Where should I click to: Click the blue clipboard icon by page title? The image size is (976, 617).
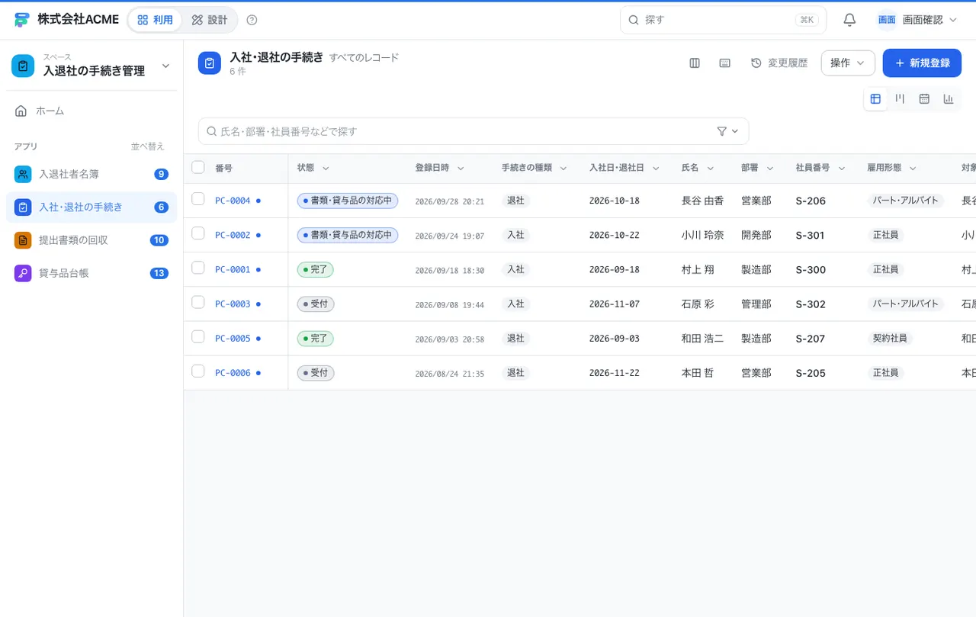point(210,63)
